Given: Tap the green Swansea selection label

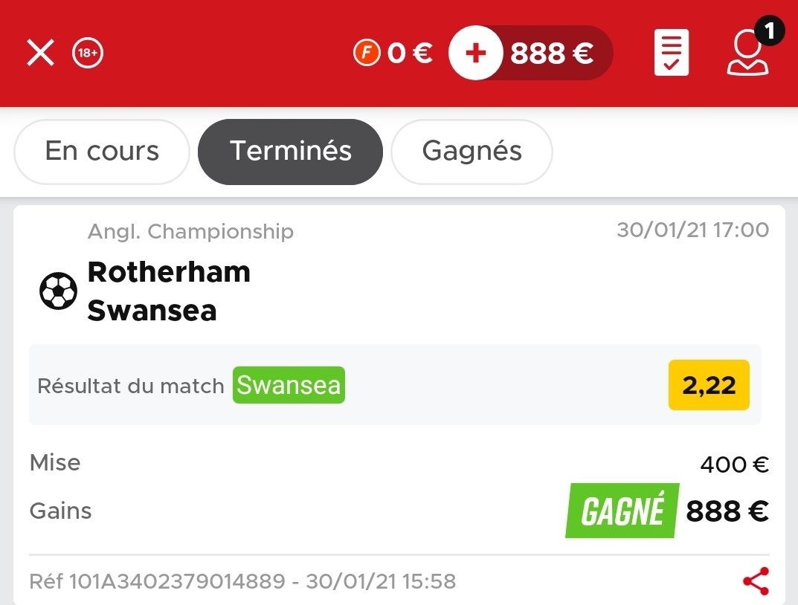Looking at the screenshot, I should pos(289,385).
